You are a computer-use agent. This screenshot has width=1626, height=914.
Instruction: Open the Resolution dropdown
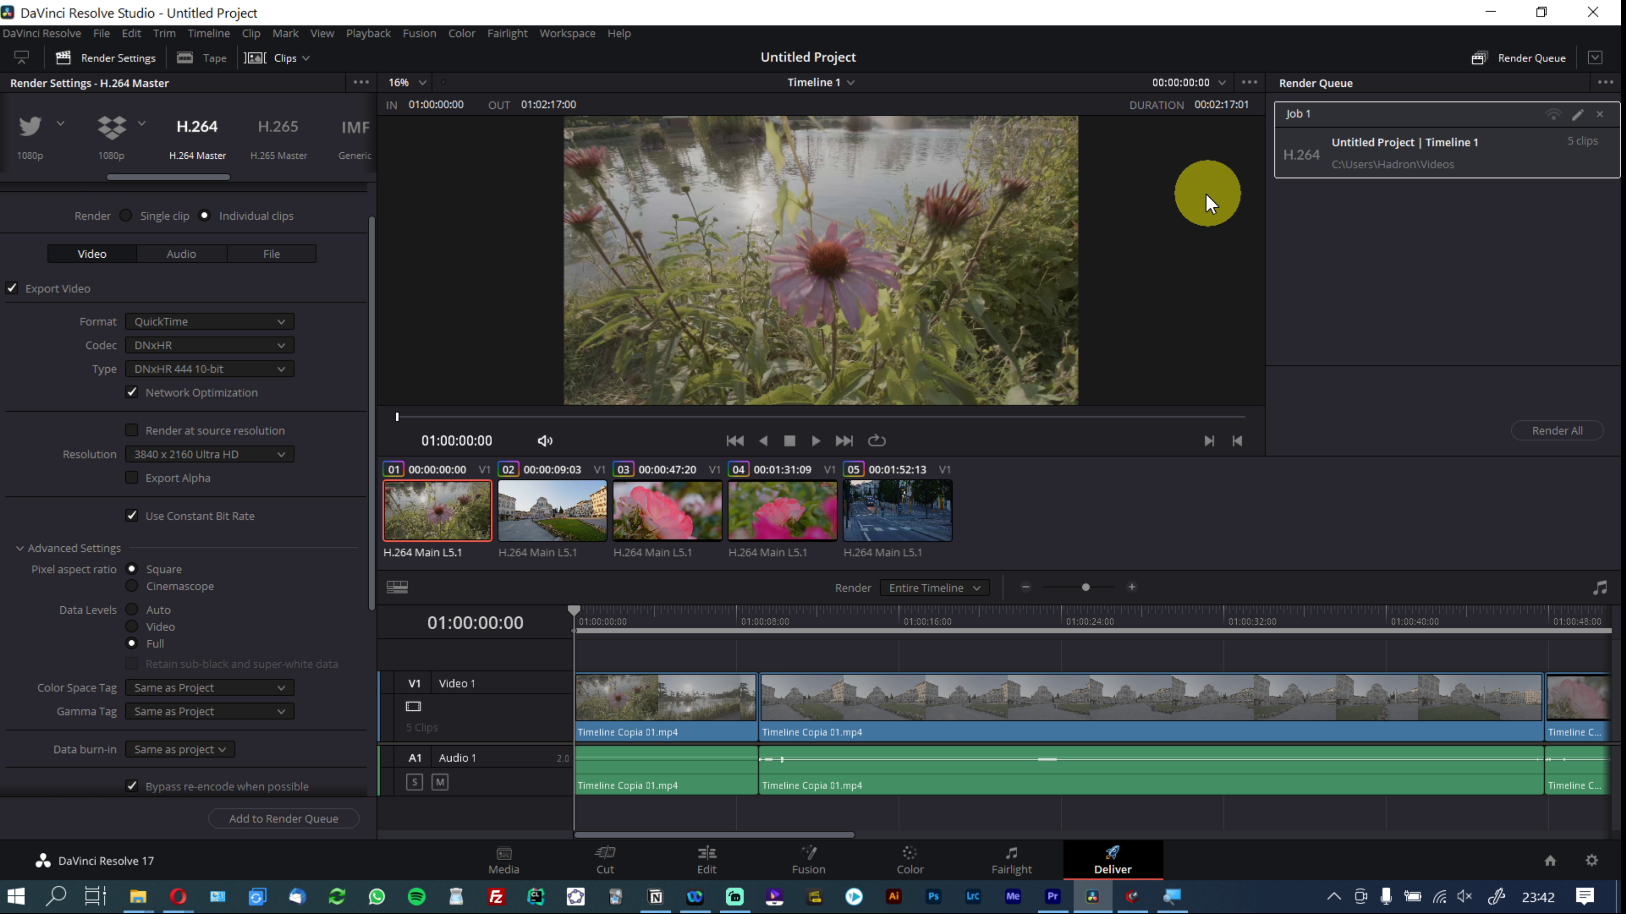pyautogui.click(x=210, y=454)
